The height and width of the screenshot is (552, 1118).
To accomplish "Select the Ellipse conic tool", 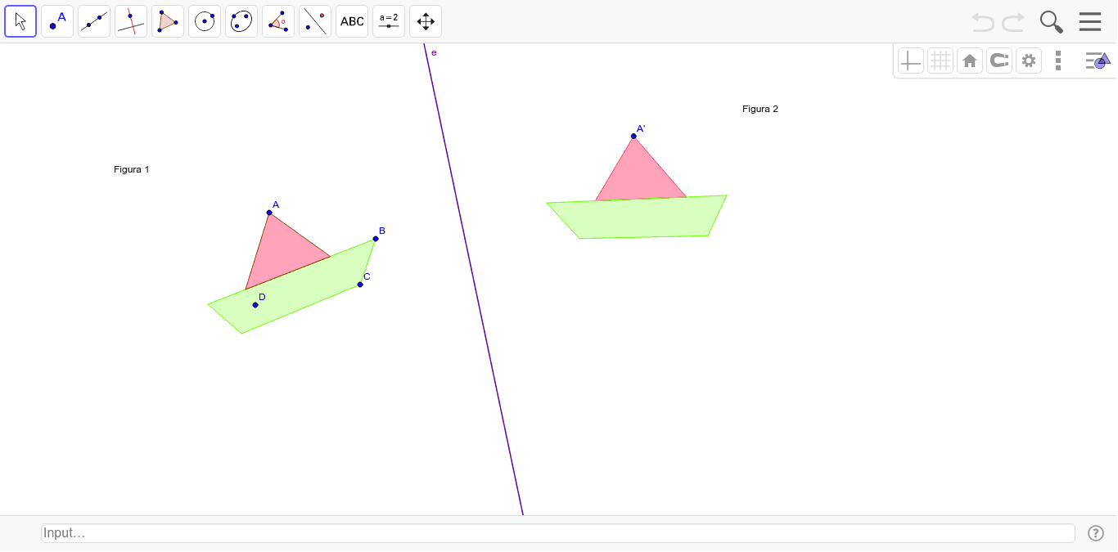I will (x=241, y=21).
